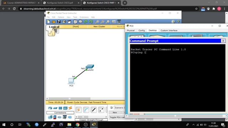This screenshot has width=228, height=128.
Task: Bookmark this page with the star icon
Action: coord(196,9)
